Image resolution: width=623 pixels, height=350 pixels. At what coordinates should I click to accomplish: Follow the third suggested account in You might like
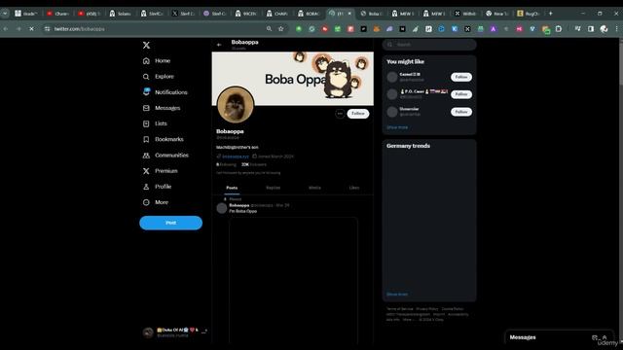tap(461, 112)
